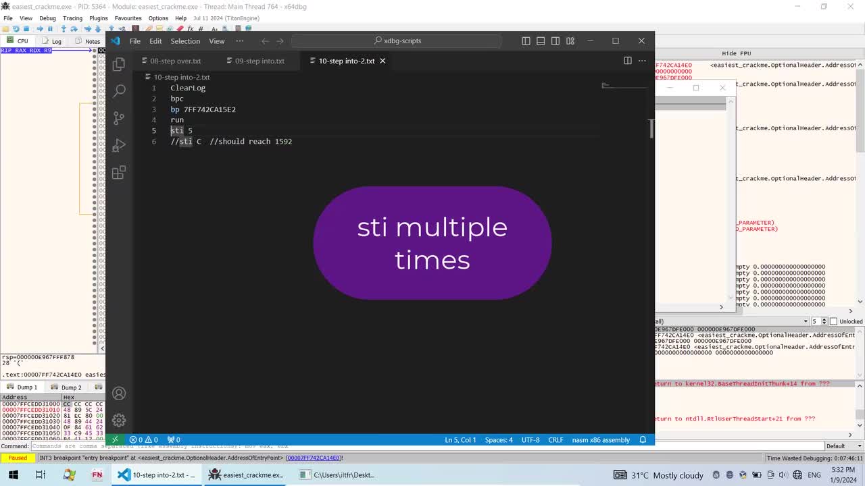This screenshot has height=486, width=865.
Task: Open the VS Code Explorer panel
Action: coord(119,64)
